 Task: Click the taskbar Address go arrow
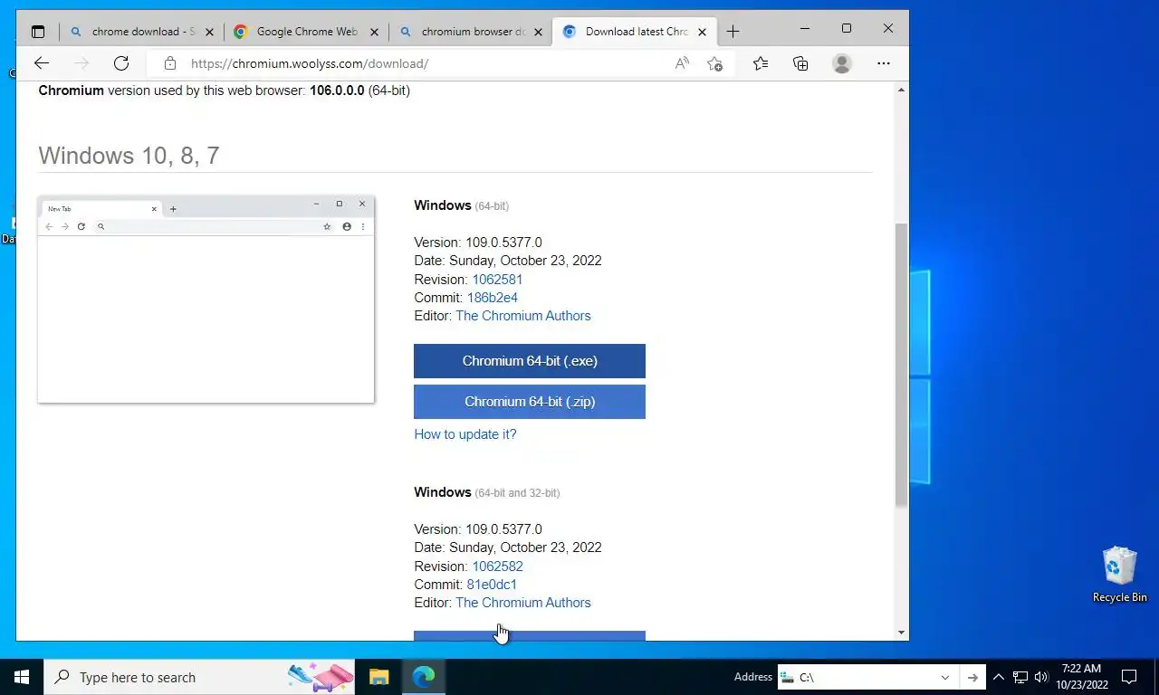click(972, 677)
